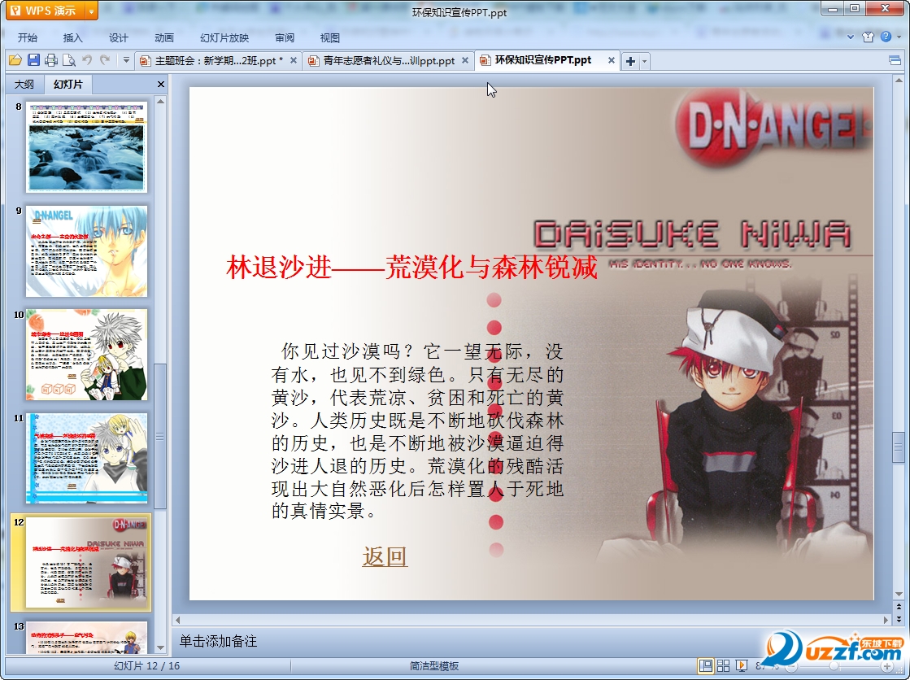
Task: Open the 插入 ribbon tab
Action: pos(72,37)
